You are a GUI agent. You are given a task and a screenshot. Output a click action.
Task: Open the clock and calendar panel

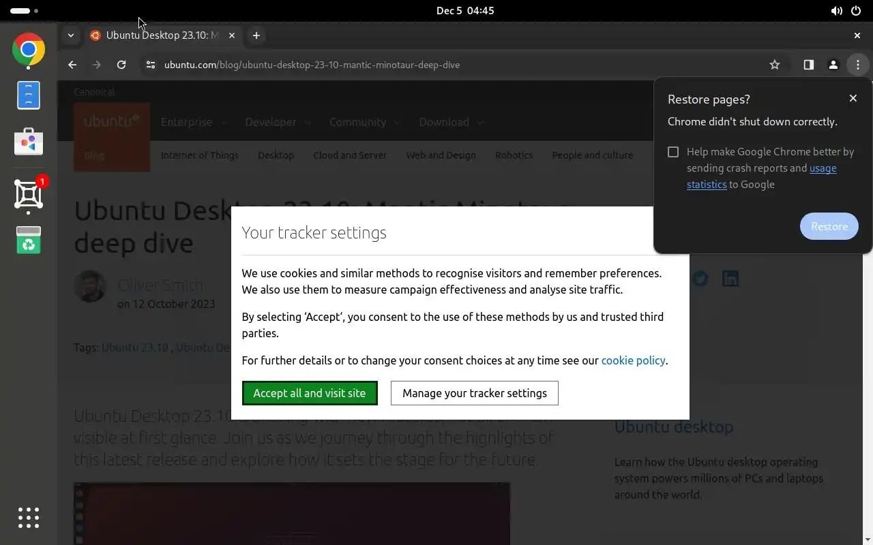(465, 11)
